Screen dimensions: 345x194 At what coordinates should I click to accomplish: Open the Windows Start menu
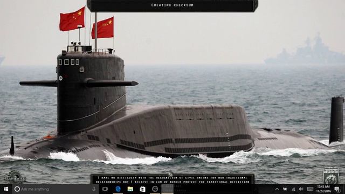[6, 189]
